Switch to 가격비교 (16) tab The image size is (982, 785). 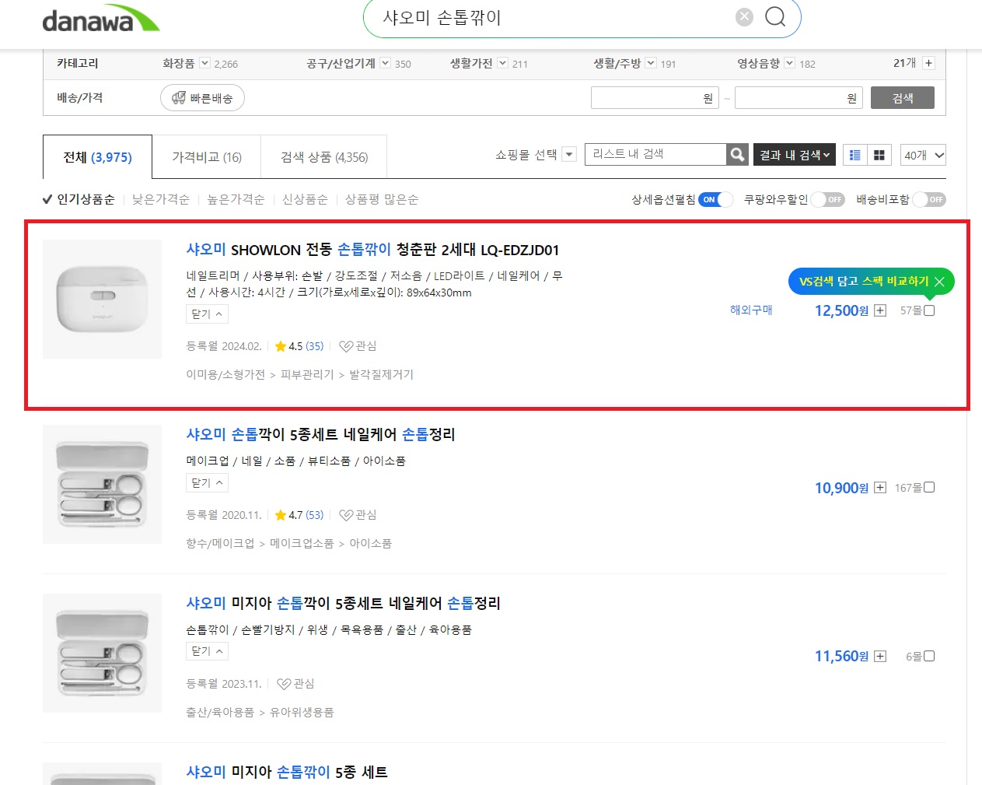pyautogui.click(x=207, y=157)
